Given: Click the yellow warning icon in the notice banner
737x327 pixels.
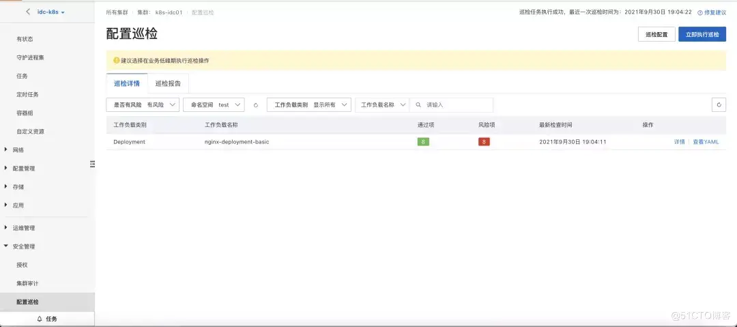Looking at the screenshot, I should pyautogui.click(x=117, y=61).
